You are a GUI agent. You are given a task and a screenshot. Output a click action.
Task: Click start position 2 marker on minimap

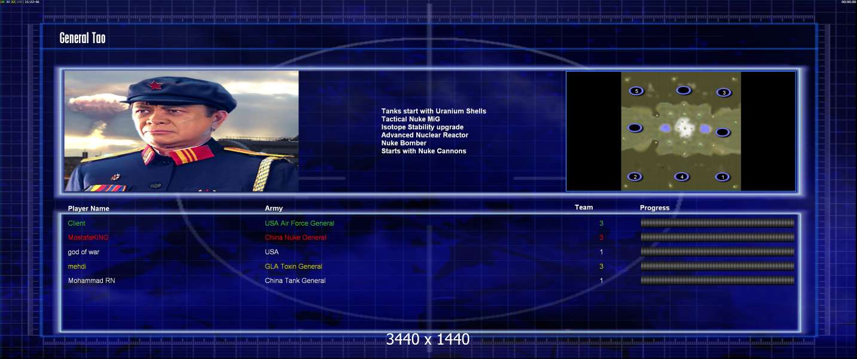click(635, 177)
